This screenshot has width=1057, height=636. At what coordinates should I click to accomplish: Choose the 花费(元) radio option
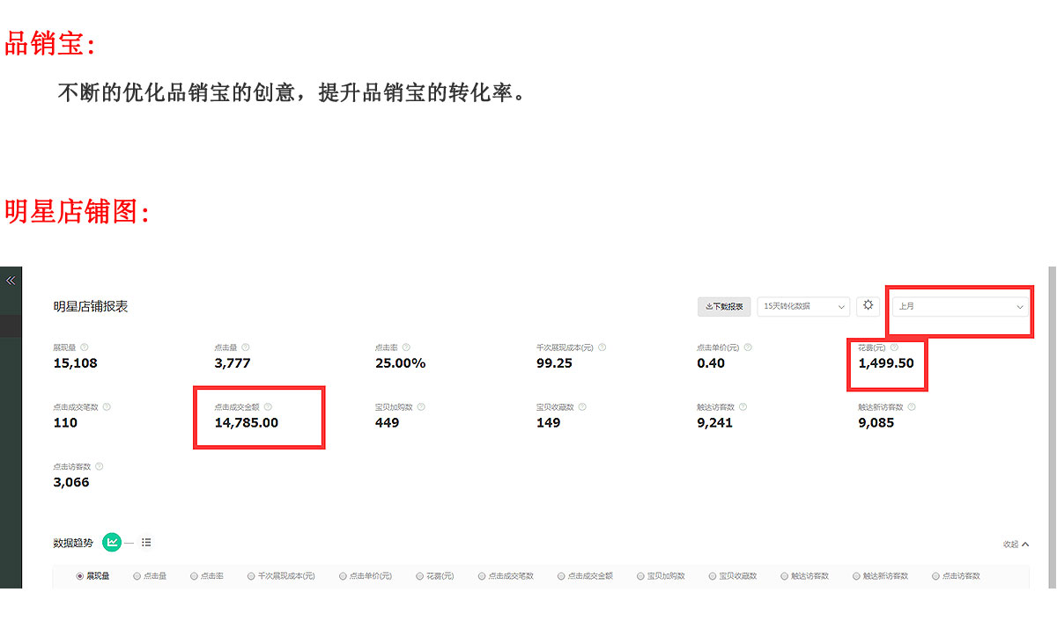(x=419, y=576)
